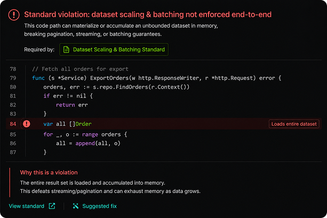Click the comment Fetch all orders for export
This screenshot has width=327, height=218.
[81, 69]
